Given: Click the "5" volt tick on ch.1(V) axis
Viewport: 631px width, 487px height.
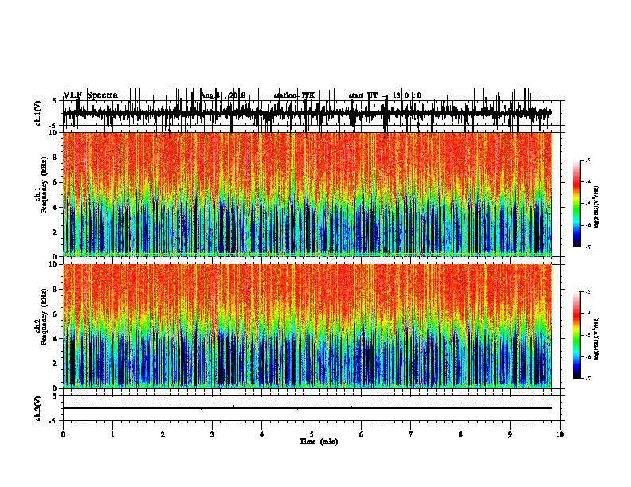Looking at the screenshot, I should click(54, 101).
